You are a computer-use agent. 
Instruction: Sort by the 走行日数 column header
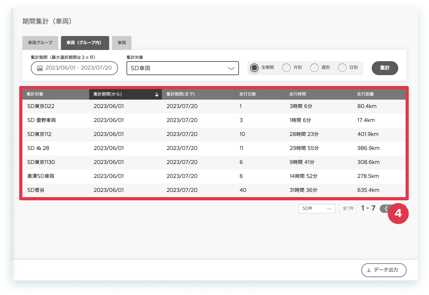[x=260, y=94]
